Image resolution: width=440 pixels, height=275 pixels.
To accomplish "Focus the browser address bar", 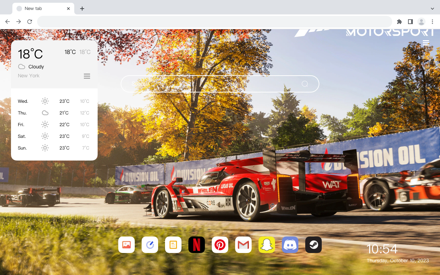I will click(214, 22).
